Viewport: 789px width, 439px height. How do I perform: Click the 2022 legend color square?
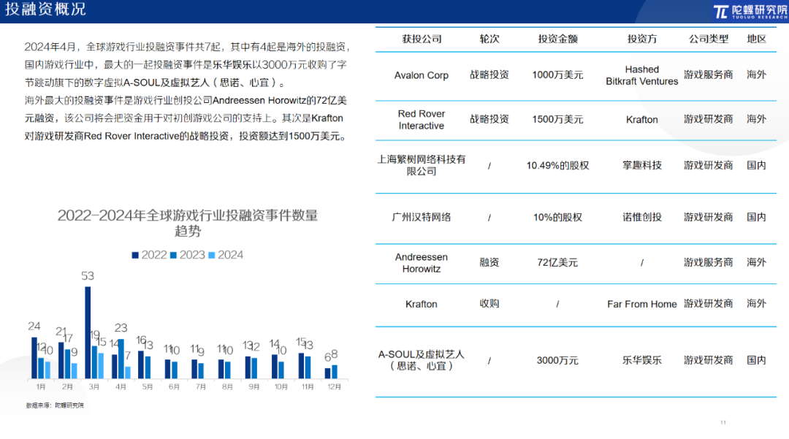click(x=135, y=256)
